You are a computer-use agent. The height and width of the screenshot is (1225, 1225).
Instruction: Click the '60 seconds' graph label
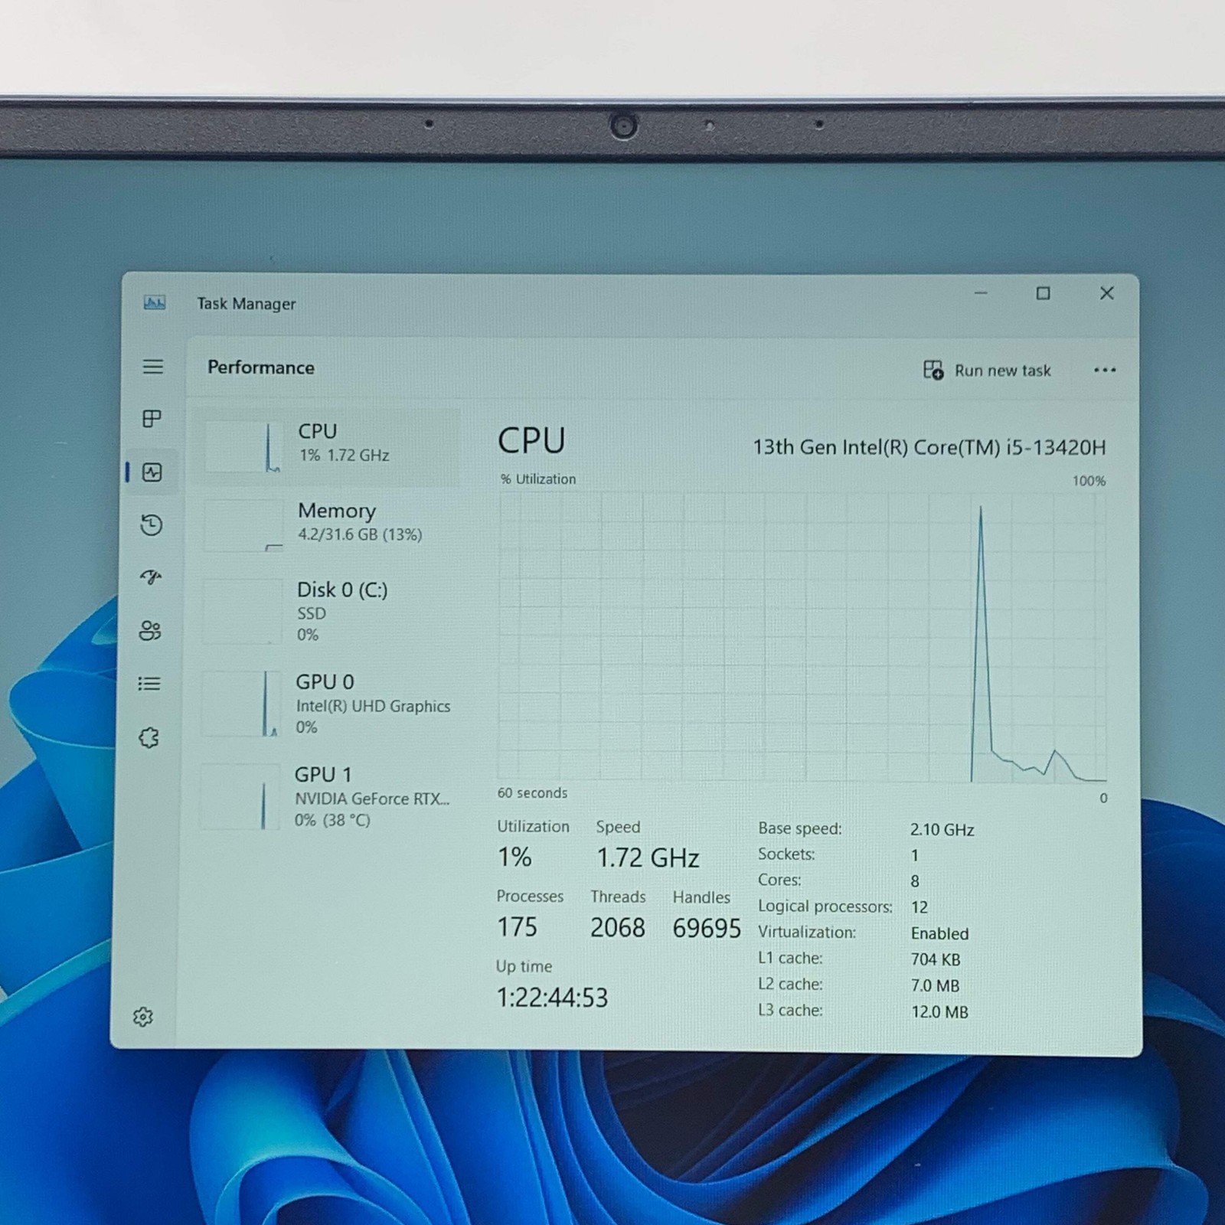point(532,793)
